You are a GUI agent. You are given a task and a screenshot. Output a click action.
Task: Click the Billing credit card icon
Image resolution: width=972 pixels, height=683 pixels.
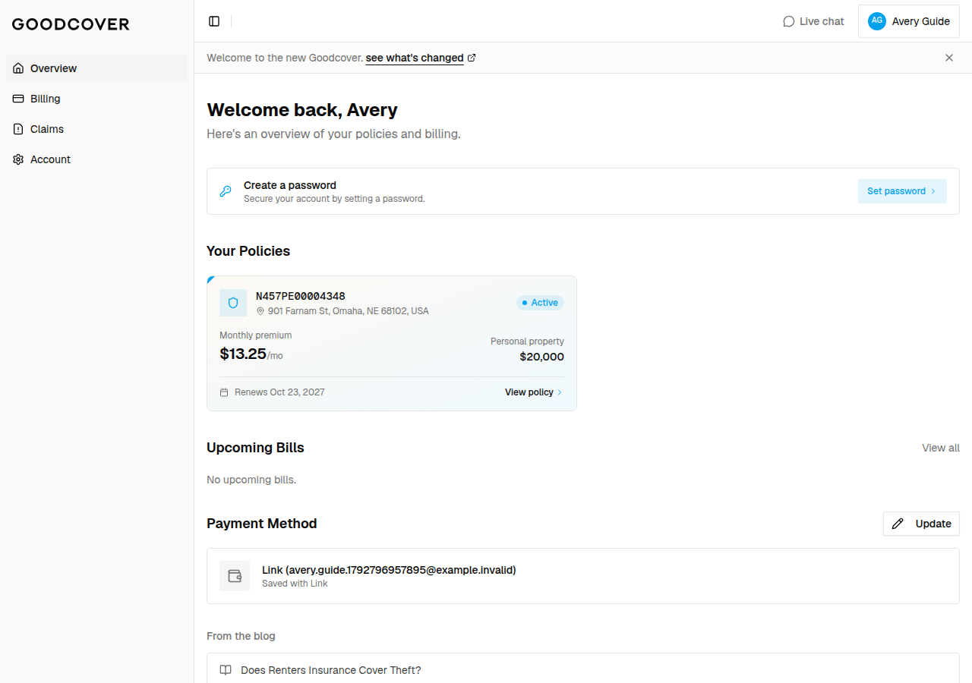pos(18,99)
